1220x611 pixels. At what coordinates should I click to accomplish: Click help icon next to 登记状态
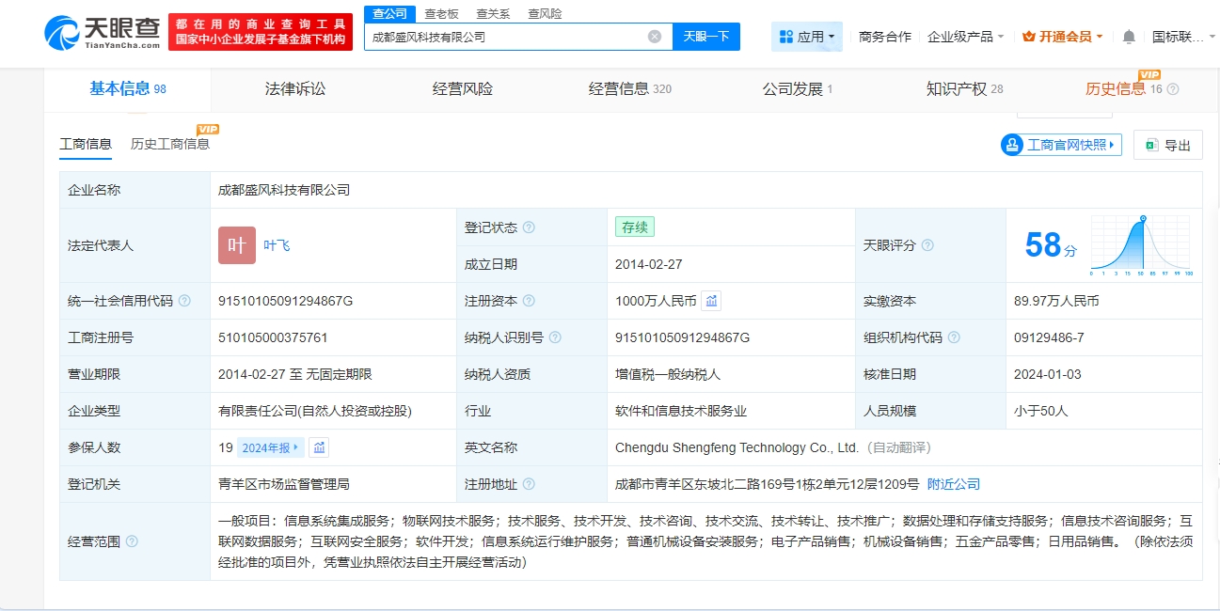tap(529, 227)
